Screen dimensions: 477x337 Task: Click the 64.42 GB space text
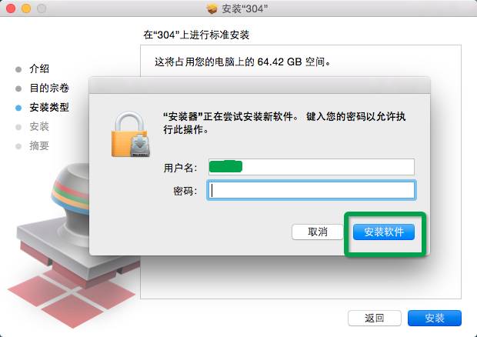tap(279, 62)
